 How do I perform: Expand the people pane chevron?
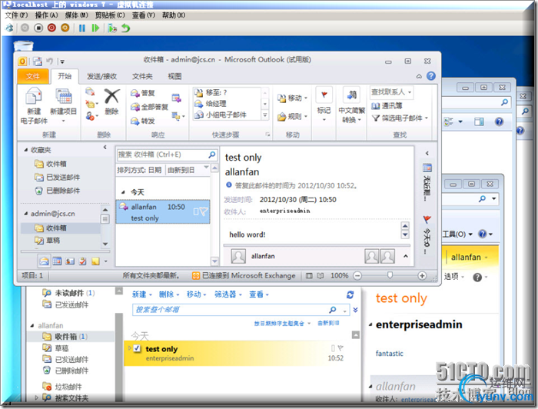406,256
